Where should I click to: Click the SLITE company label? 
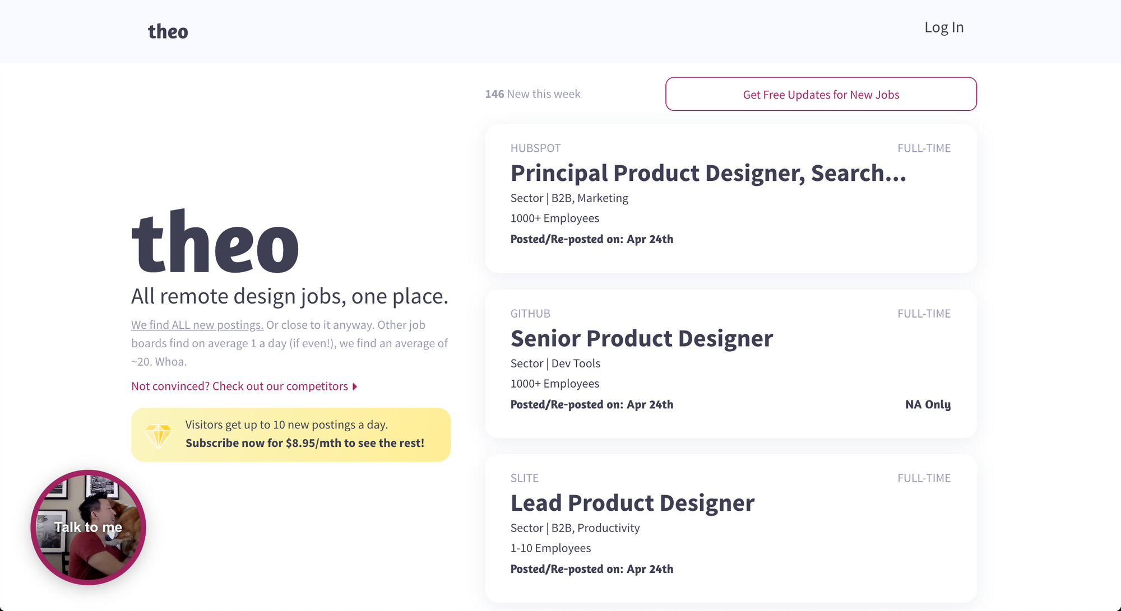pos(524,478)
